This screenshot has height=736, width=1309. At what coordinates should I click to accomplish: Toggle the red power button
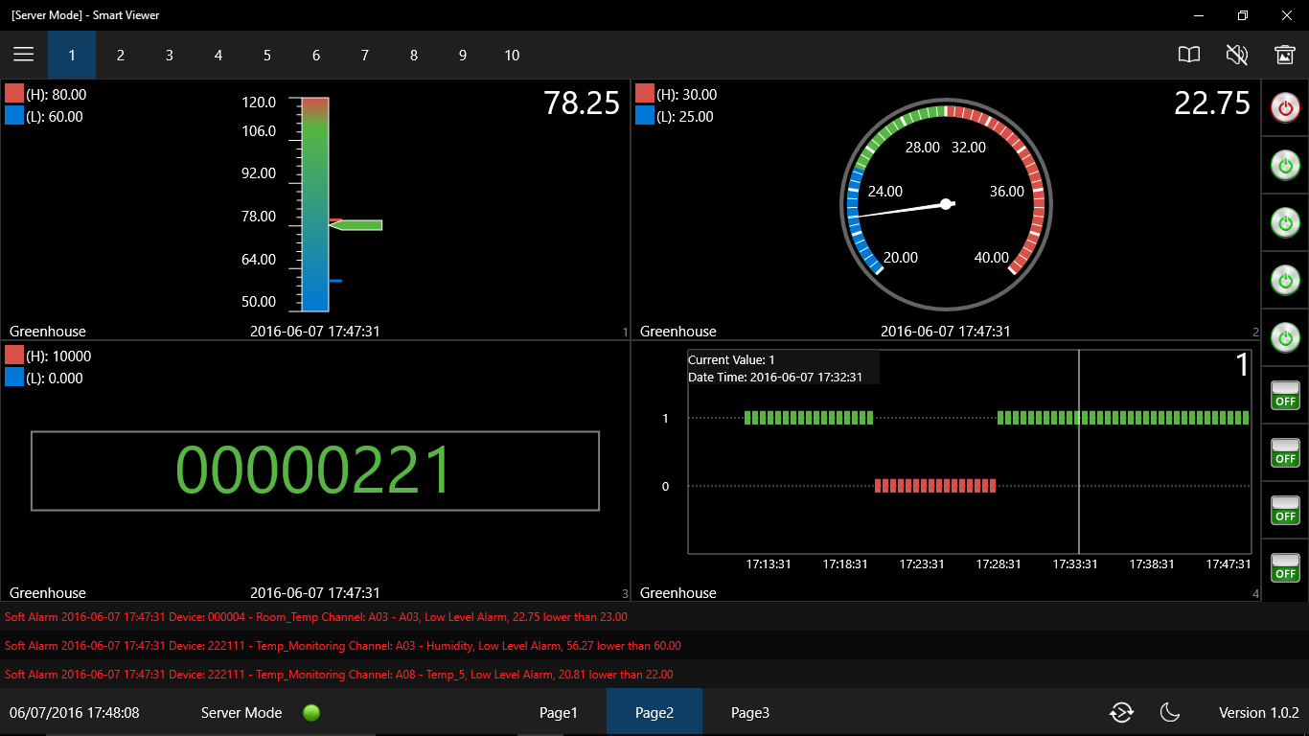[x=1285, y=107]
